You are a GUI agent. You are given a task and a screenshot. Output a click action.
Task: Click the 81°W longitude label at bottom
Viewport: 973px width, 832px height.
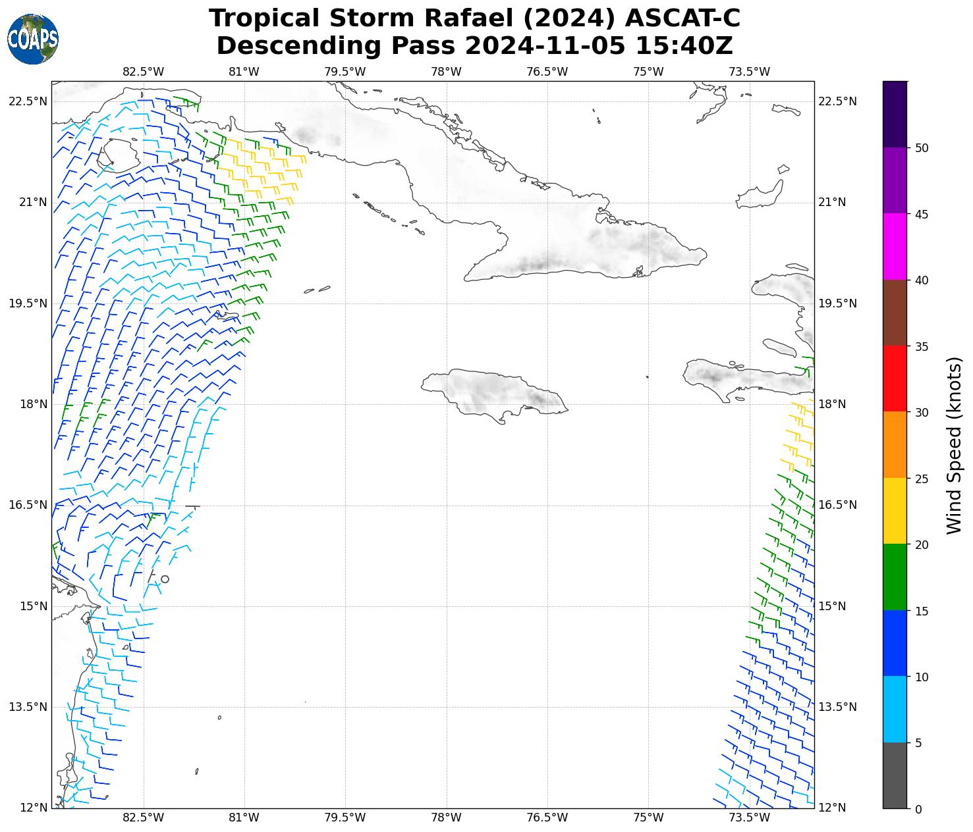pyautogui.click(x=244, y=818)
